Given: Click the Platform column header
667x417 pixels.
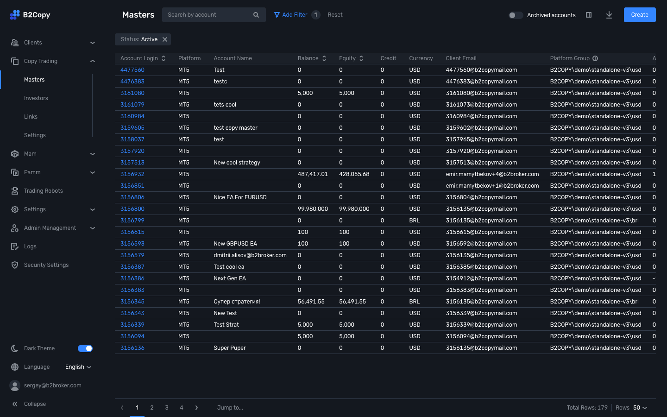Looking at the screenshot, I should coord(189,58).
